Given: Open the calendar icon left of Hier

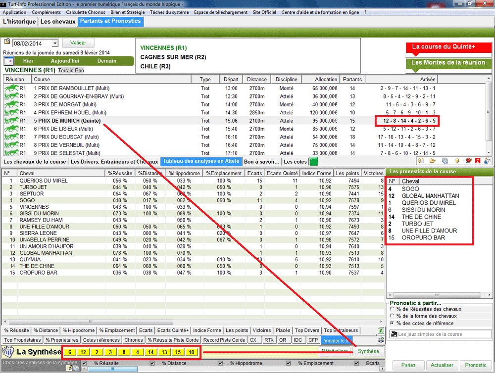Looking at the screenshot, I should (x=8, y=61).
